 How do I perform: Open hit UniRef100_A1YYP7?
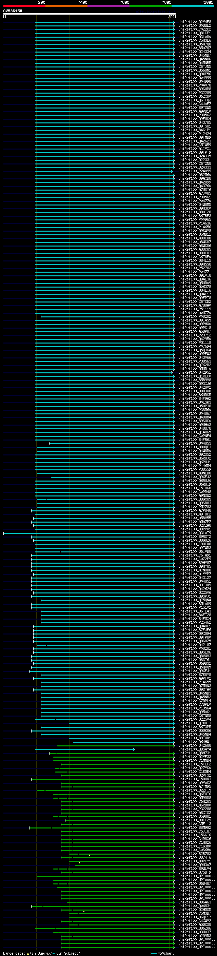pos(195,574)
